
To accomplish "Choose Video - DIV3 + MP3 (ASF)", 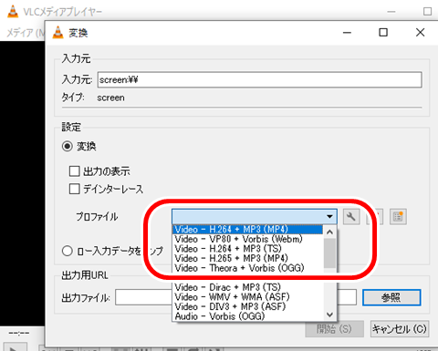I will click(x=247, y=306).
